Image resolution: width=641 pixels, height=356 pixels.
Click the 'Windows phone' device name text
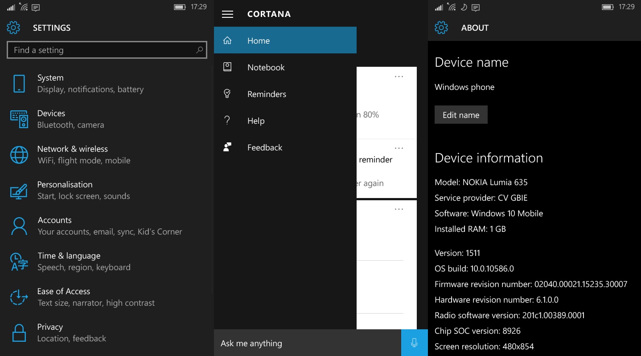point(464,87)
